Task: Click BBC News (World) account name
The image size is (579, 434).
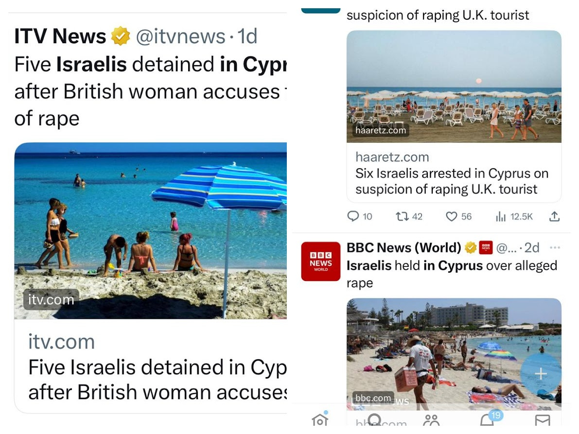Action: [x=404, y=248]
